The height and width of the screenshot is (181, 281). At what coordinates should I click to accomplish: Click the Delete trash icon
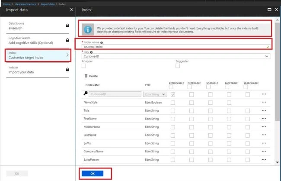[86, 76]
